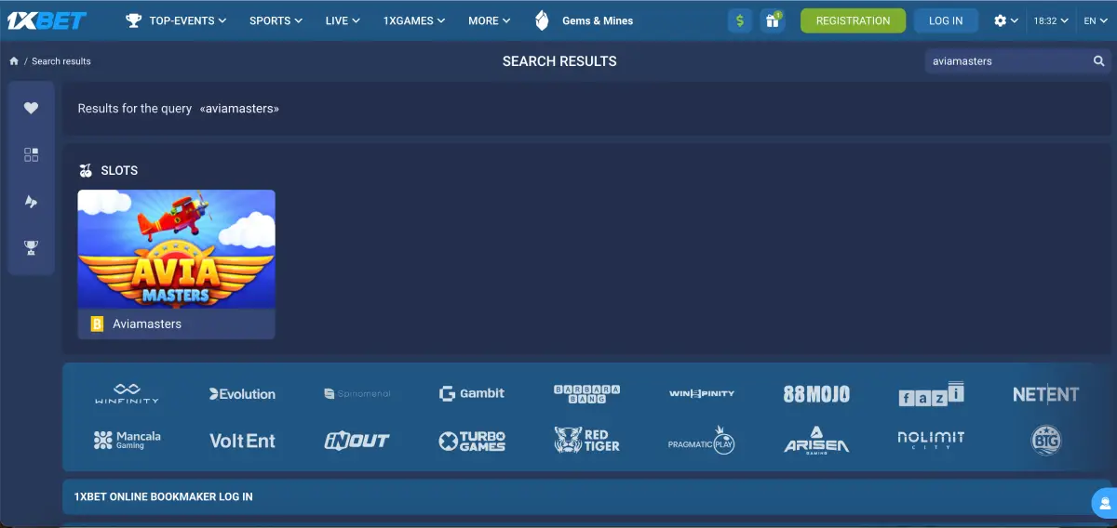The width and height of the screenshot is (1117, 528).
Task: Open the gift bonus icon
Action: point(773,20)
